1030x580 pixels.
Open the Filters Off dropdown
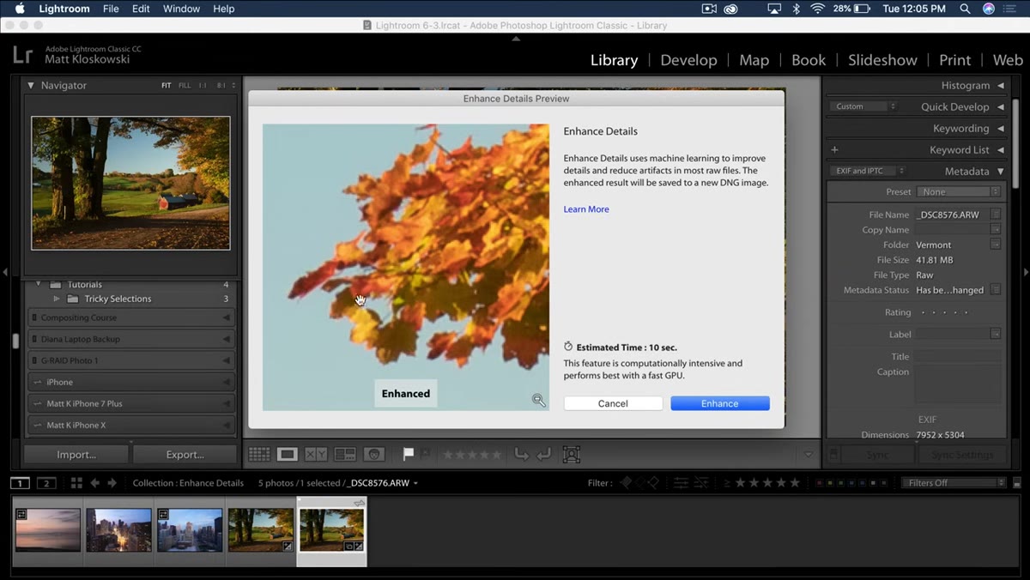[953, 483]
